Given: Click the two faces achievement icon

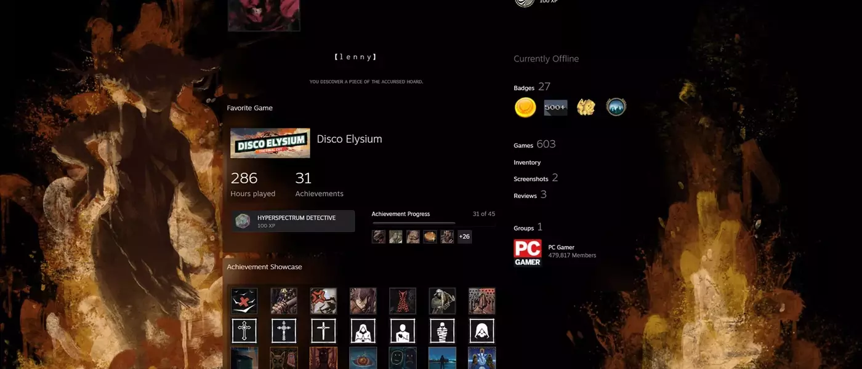Looking at the screenshot, I should tap(403, 359).
